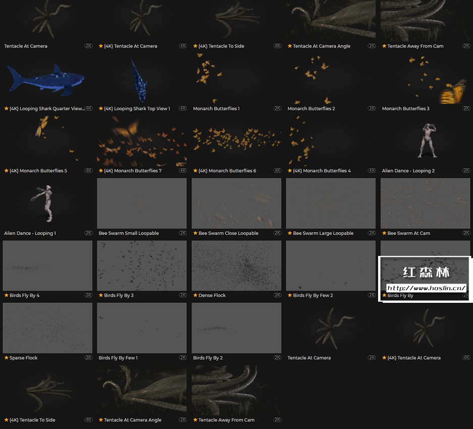
Task: Click the "Monarch Butterflies 1" title text
Action: click(216, 109)
